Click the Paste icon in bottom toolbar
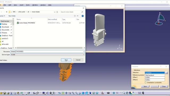The height and width of the screenshot is (96, 170). [x=18, y=93]
